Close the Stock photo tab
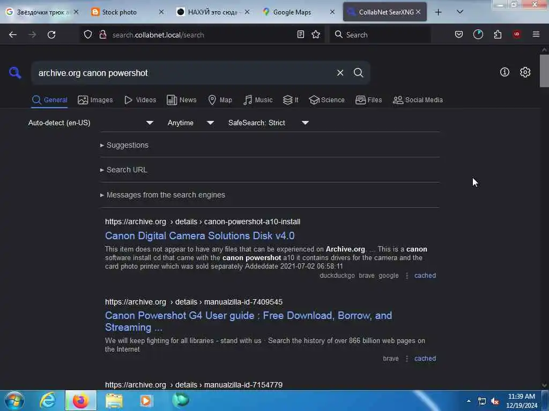Image resolution: width=549 pixels, height=411 pixels. (161, 12)
